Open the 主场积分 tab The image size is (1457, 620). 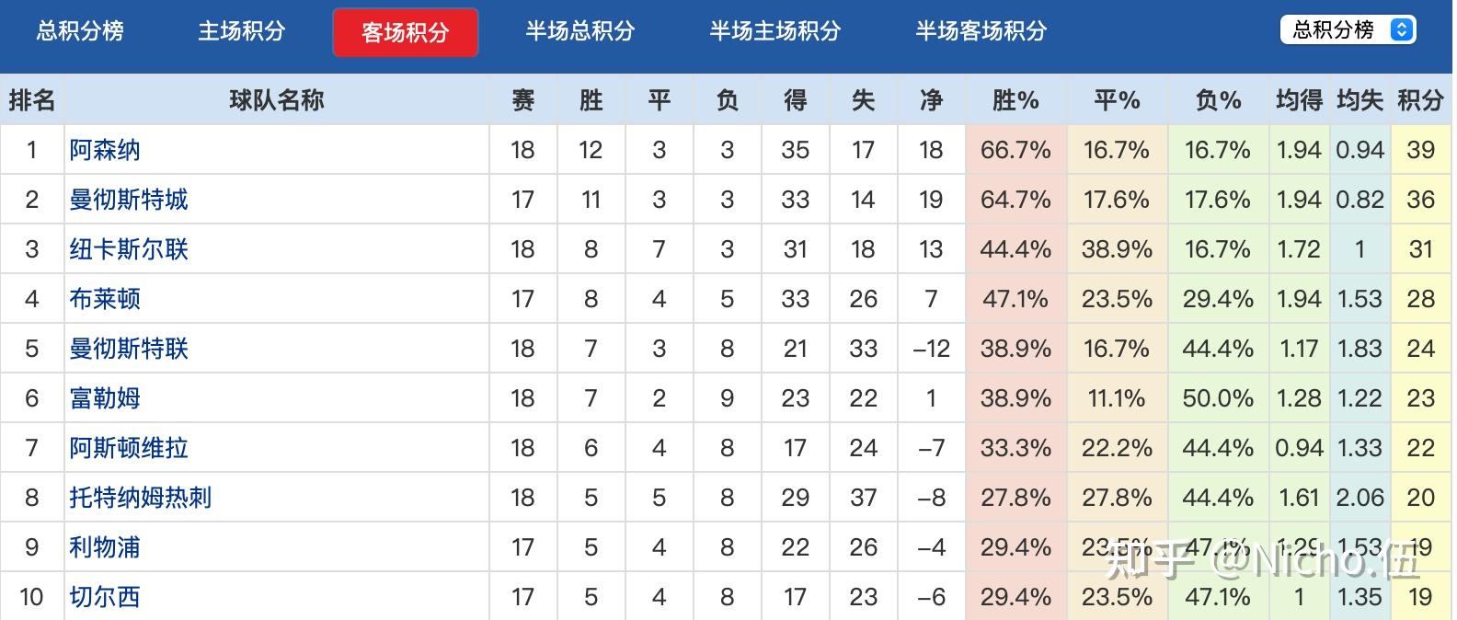(240, 30)
